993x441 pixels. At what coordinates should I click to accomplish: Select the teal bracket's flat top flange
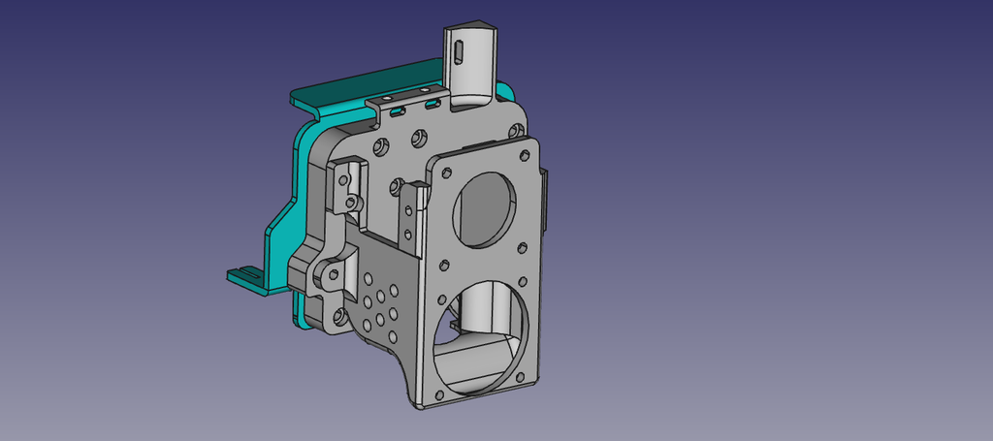pos(368,82)
